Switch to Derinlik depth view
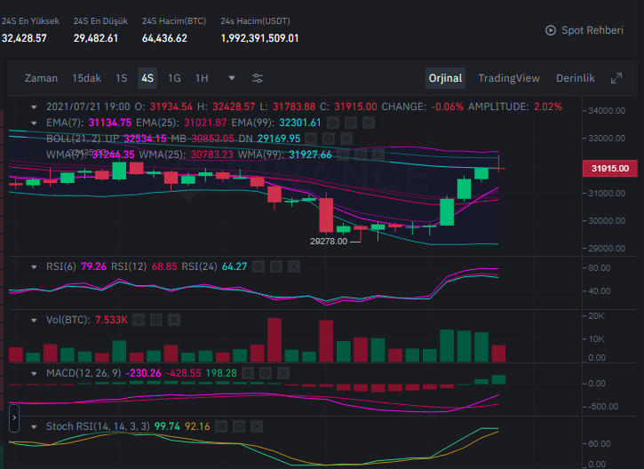Screen dimensions: 644x469 click(x=575, y=78)
